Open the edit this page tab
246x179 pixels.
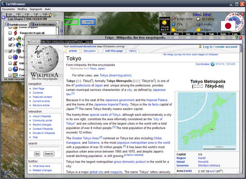point(114,51)
